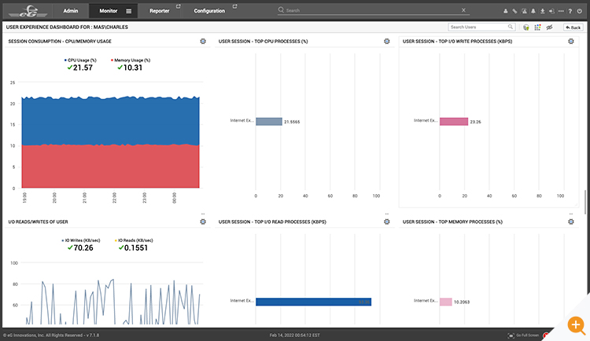Open the colored grid layout icon

(x=537, y=27)
